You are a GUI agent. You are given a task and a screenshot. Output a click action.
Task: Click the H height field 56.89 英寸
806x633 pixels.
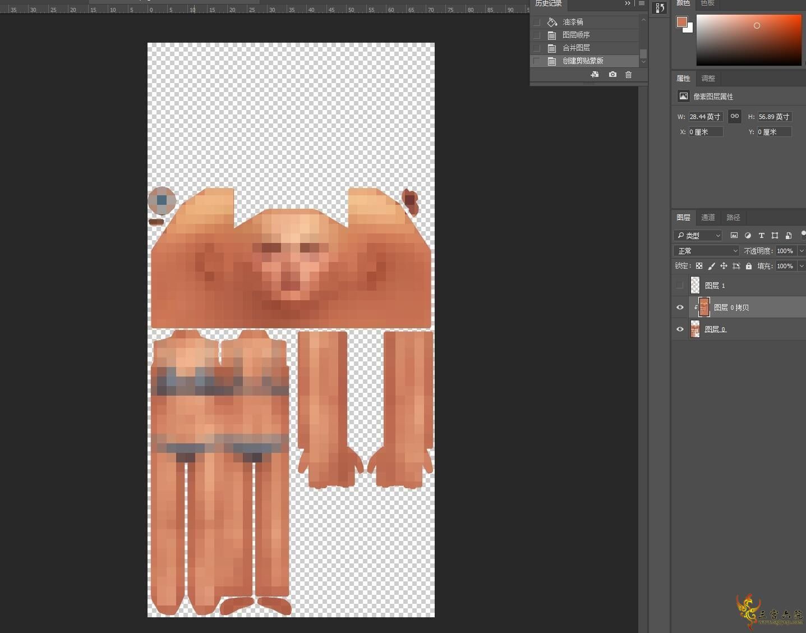pyautogui.click(x=774, y=117)
